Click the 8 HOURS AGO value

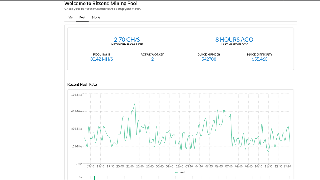[x=234, y=39]
